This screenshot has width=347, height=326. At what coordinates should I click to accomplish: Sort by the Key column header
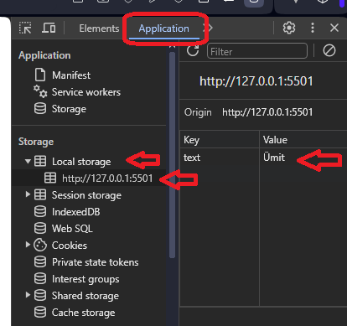tap(220, 139)
